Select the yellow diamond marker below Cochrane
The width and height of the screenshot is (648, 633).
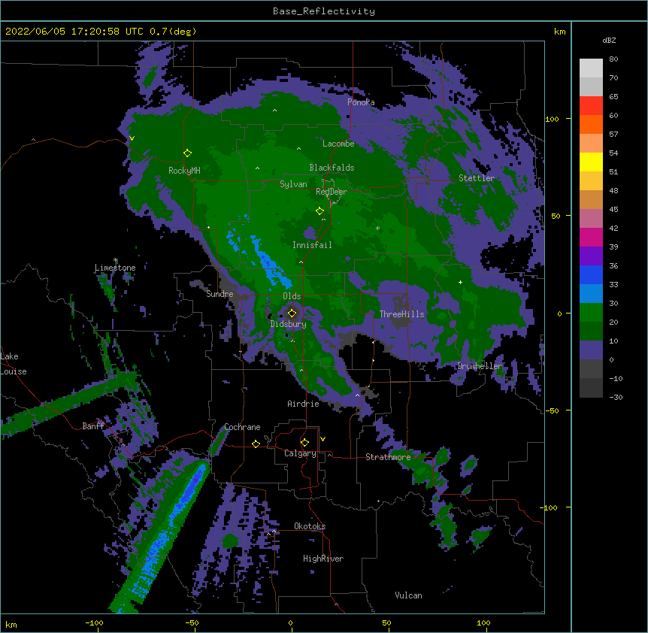pyautogui.click(x=256, y=444)
